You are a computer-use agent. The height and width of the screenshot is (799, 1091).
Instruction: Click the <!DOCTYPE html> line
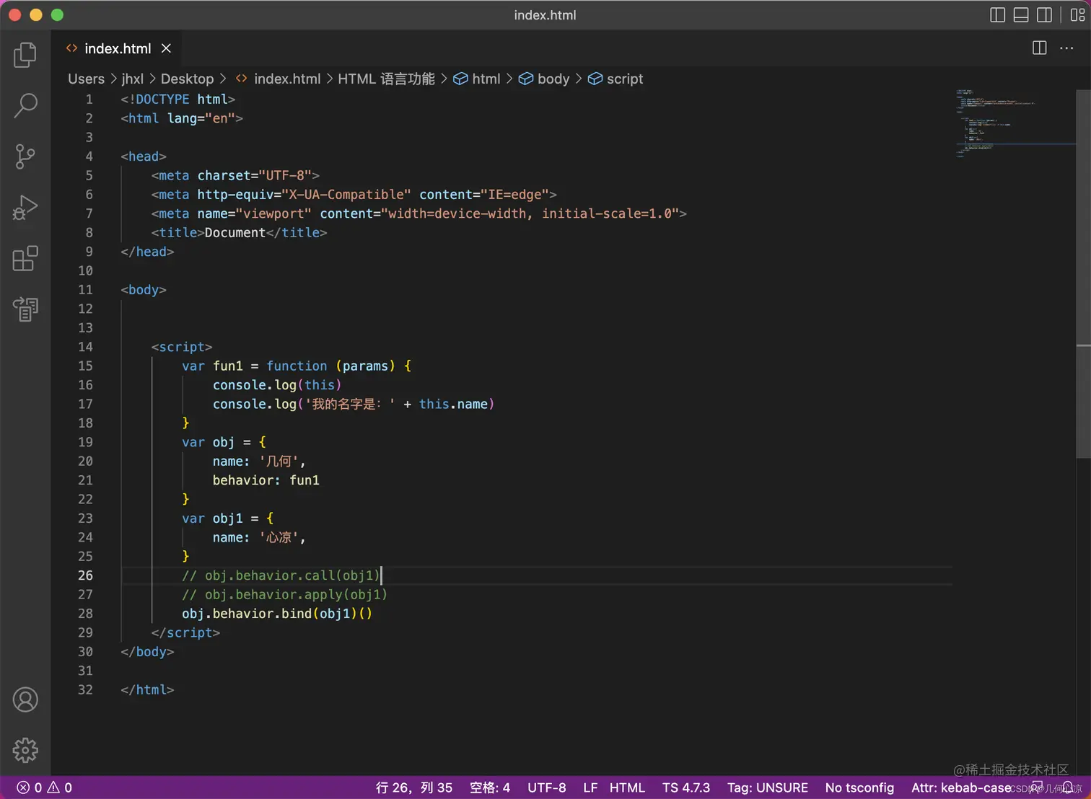click(x=178, y=100)
